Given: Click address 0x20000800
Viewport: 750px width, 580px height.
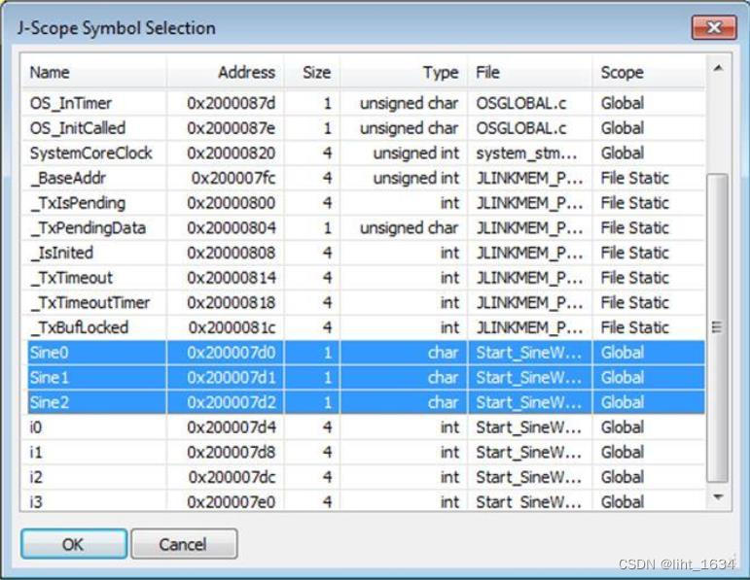Looking at the screenshot, I should click(231, 203).
